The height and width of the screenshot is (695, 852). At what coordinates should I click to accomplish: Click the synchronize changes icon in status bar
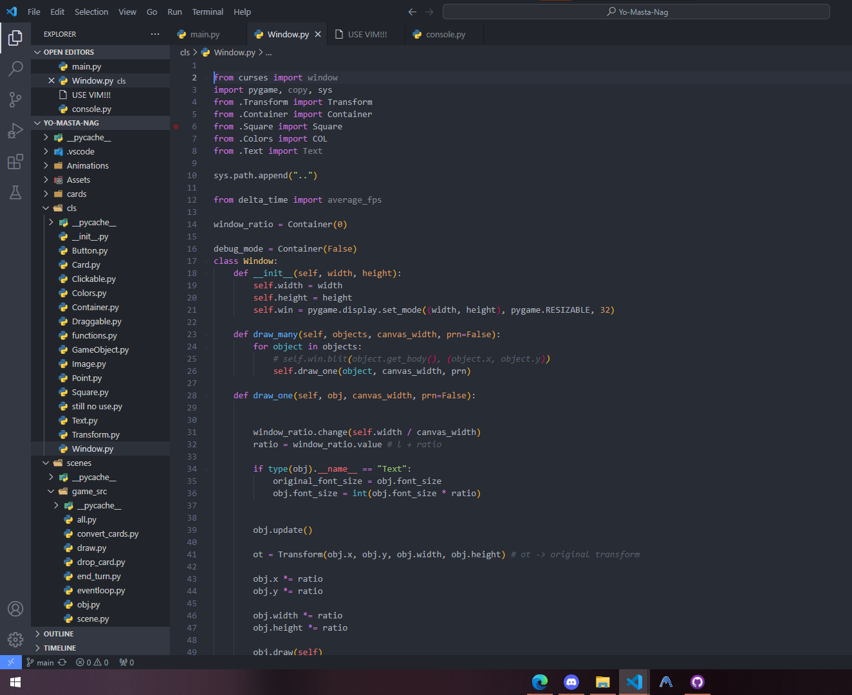coord(62,662)
